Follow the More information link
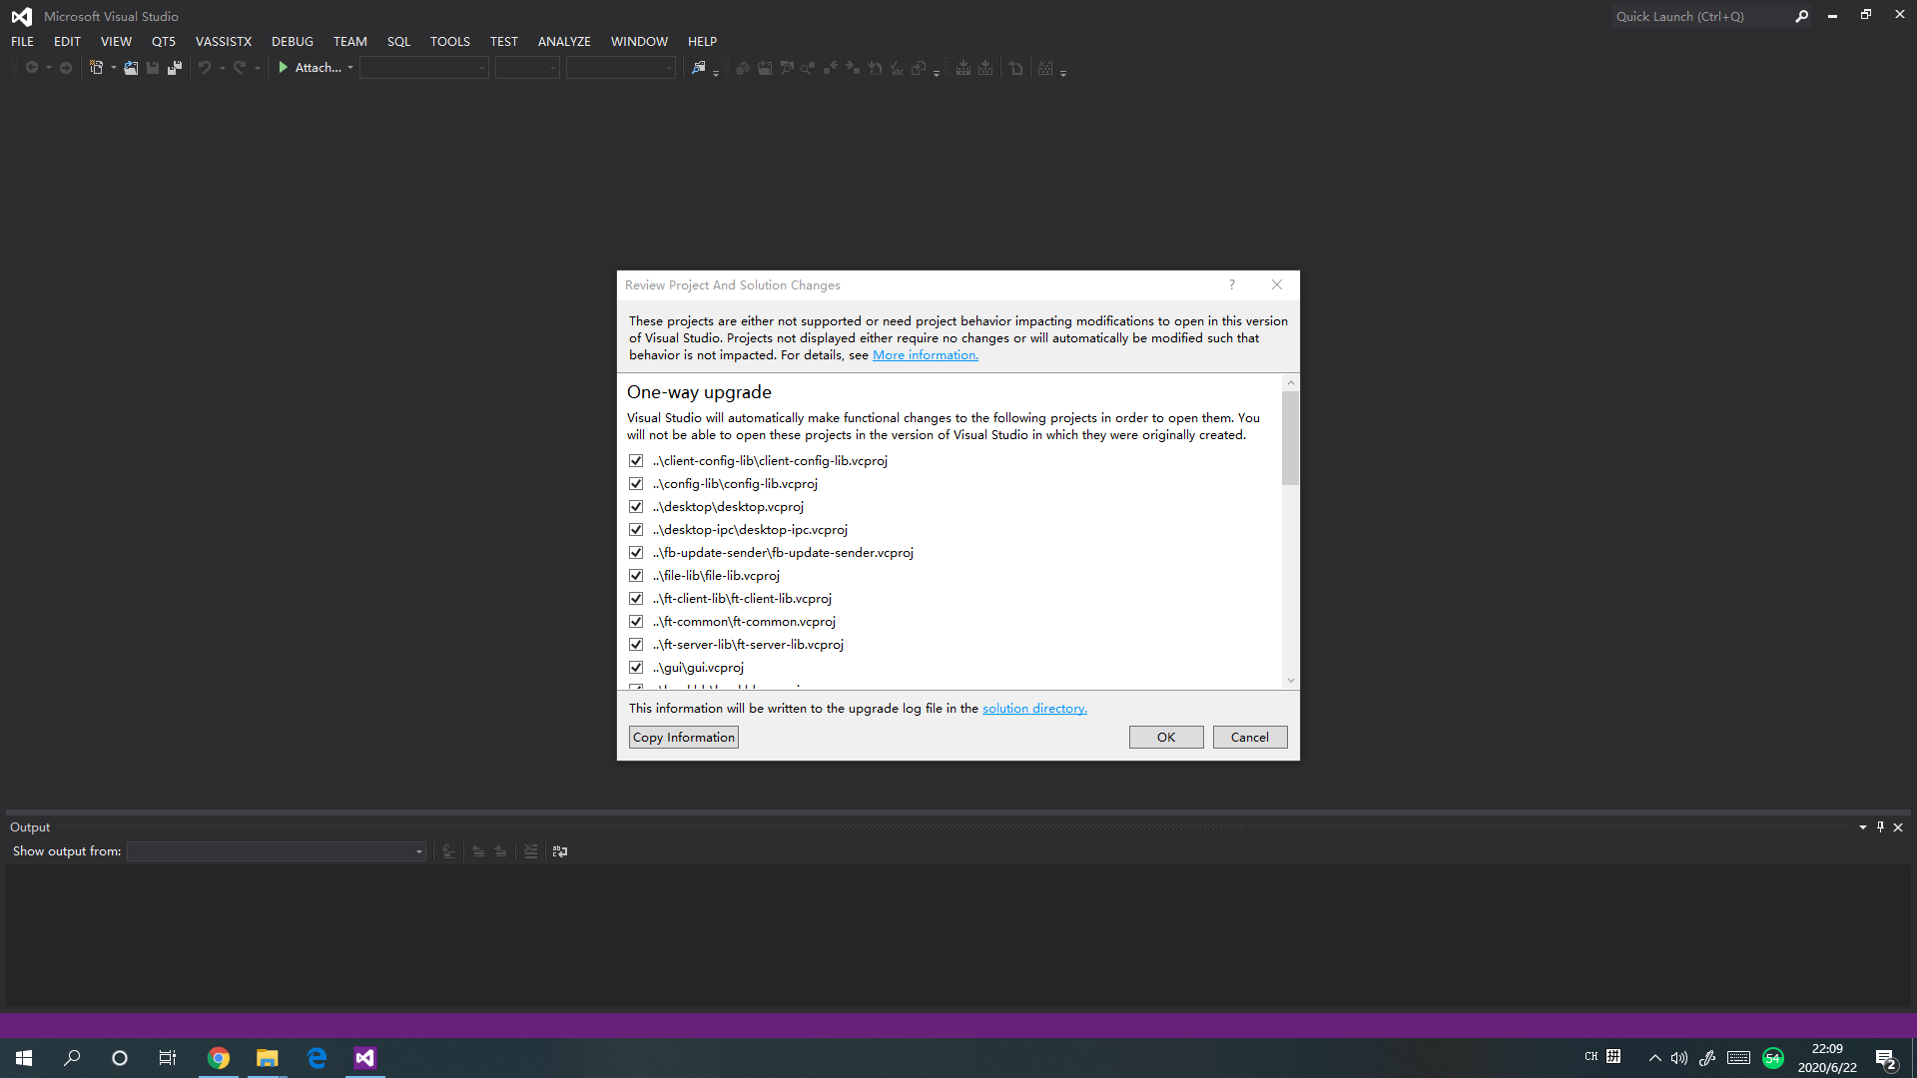The width and height of the screenshot is (1917, 1078). coord(924,354)
